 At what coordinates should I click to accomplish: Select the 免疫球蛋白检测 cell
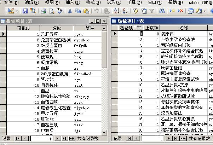pyautogui.click(x=56, y=40)
